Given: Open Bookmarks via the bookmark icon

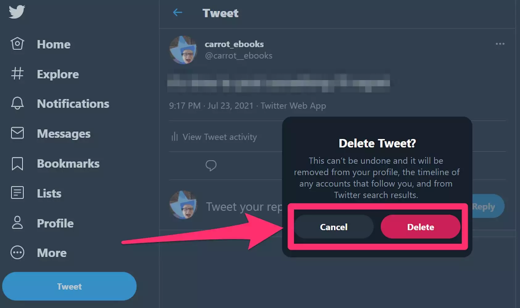Looking at the screenshot, I should point(17,164).
